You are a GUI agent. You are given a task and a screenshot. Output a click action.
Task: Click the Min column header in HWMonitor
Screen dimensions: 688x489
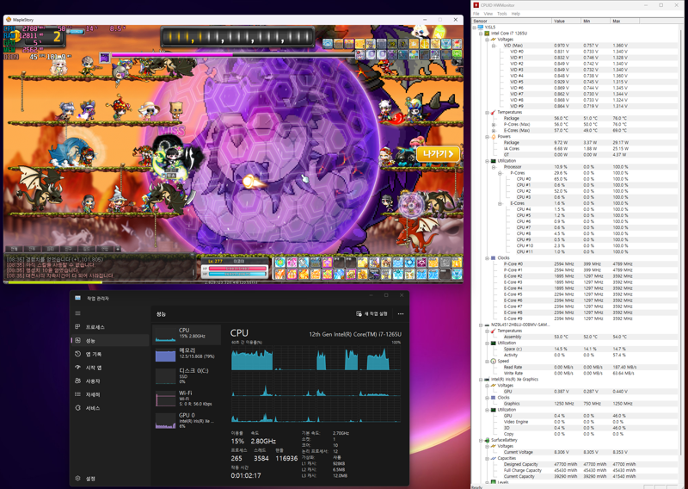595,21
